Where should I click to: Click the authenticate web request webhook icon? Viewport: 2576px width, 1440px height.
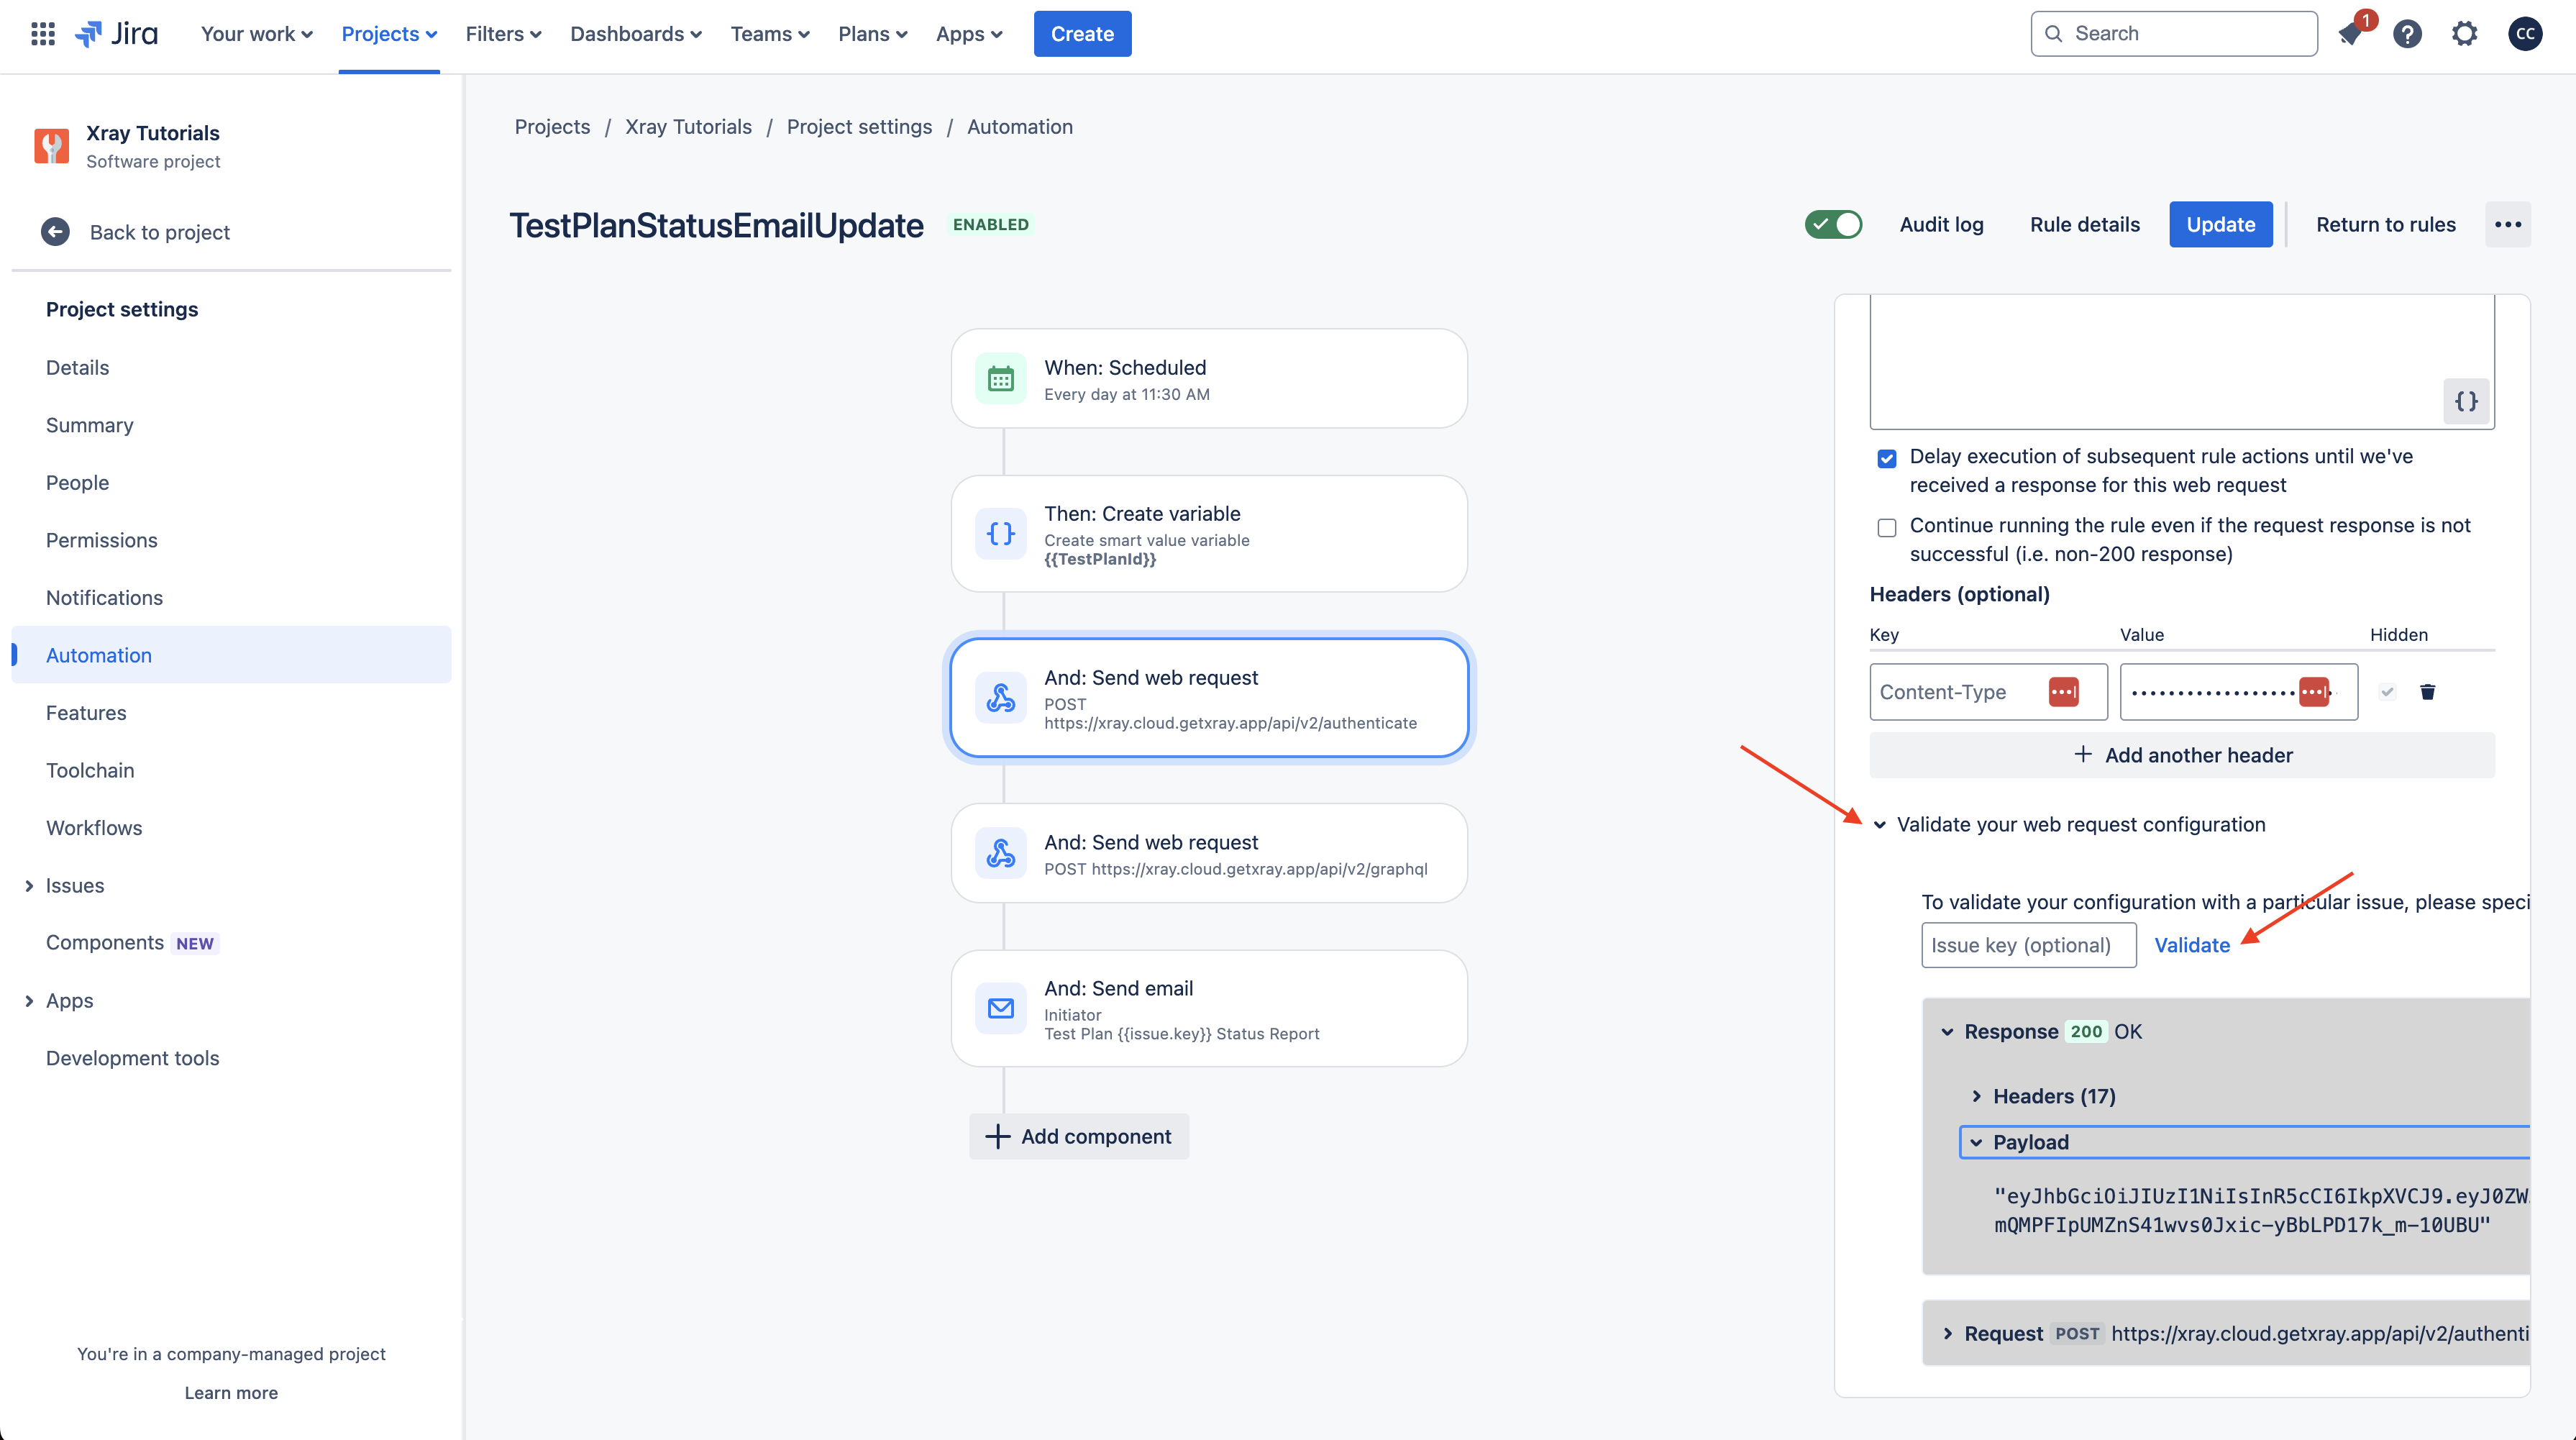(x=1001, y=698)
